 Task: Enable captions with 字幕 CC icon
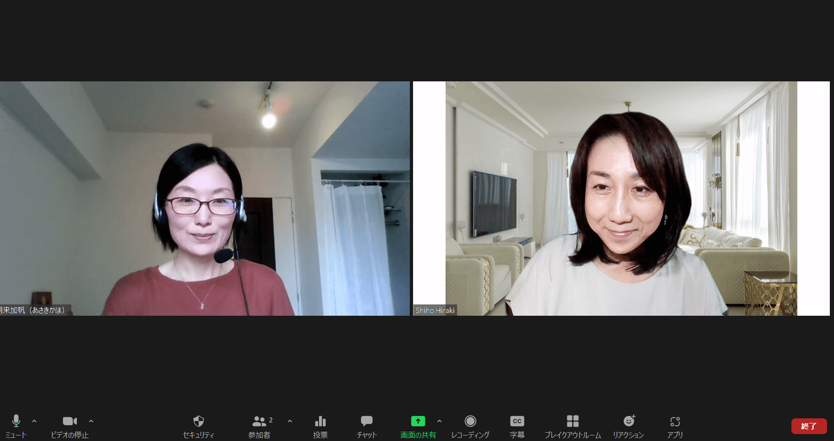click(517, 421)
